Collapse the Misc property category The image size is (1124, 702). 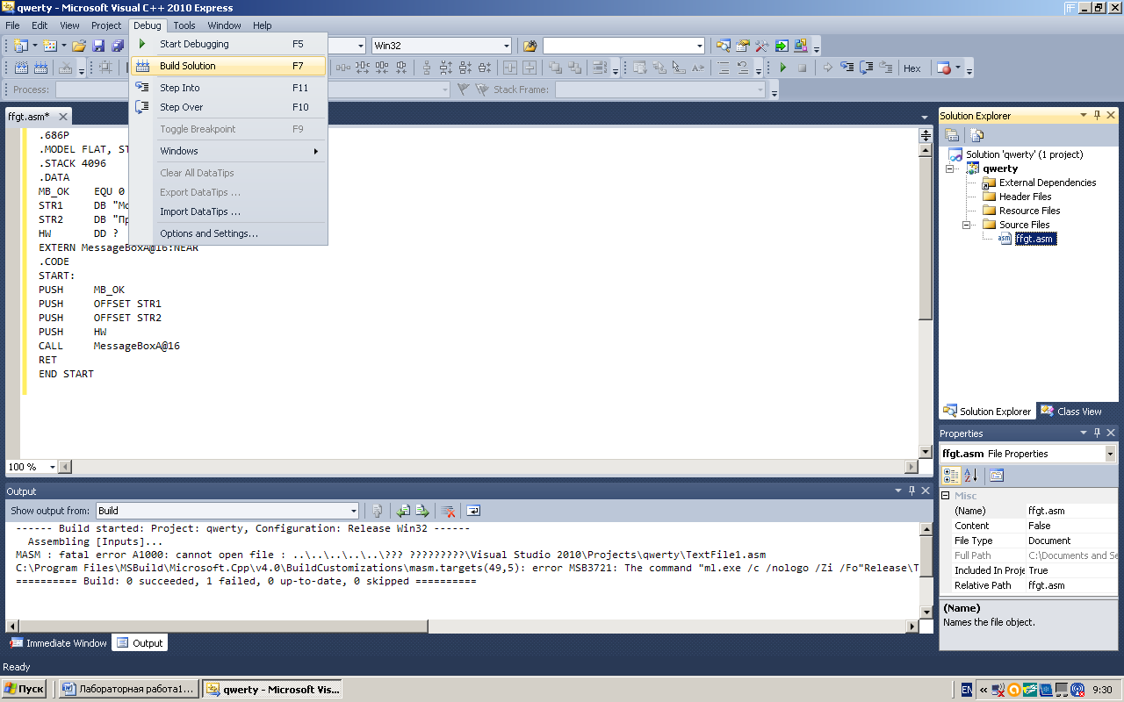(x=947, y=496)
